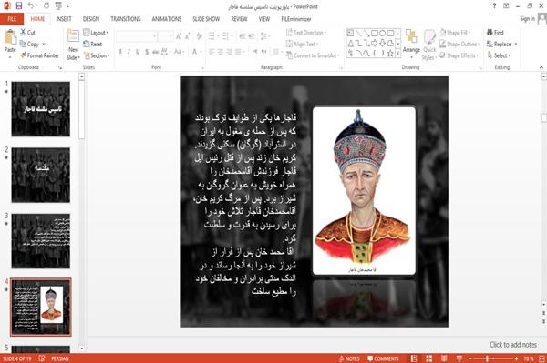Click the Sign in link

click(527, 19)
